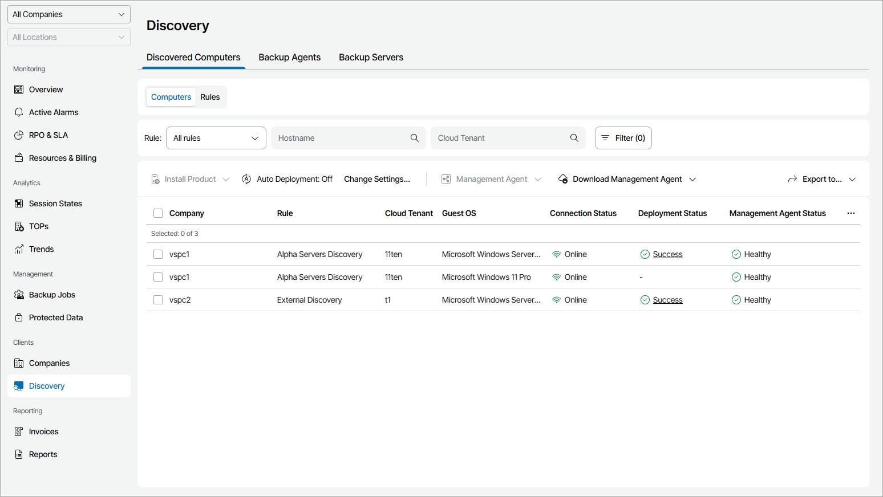883x497 pixels.
Task: Check the vspc2 row checkbox
Action: click(158, 300)
